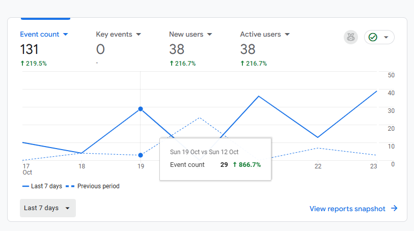Viewport: 414px width, 231px height.
Task: Click the x-axis label 23
Action: pos(374,166)
